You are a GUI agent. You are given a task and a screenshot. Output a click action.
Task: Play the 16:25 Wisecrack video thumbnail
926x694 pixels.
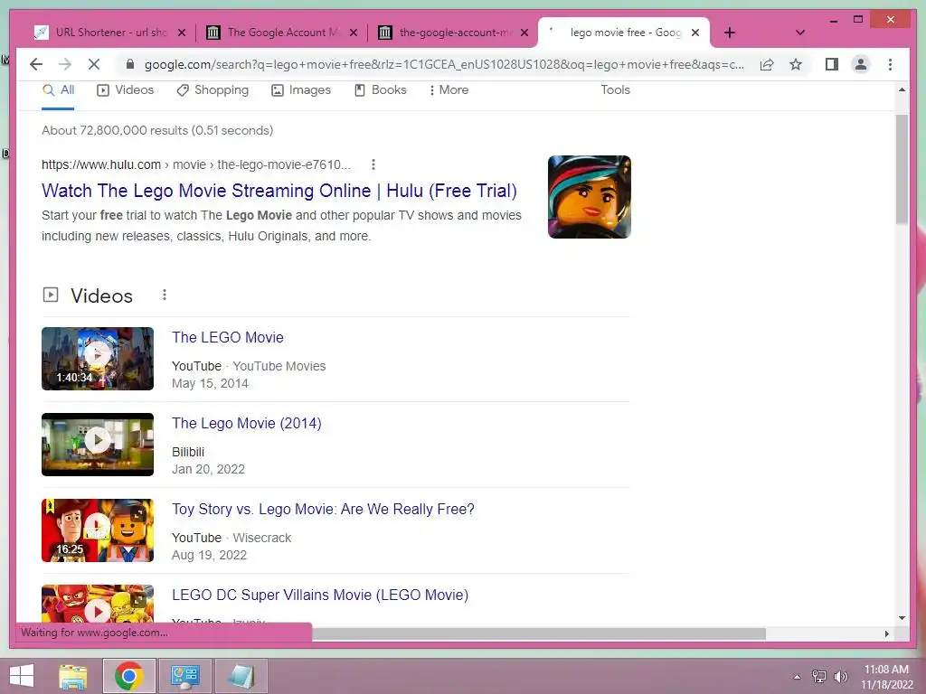(x=98, y=530)
